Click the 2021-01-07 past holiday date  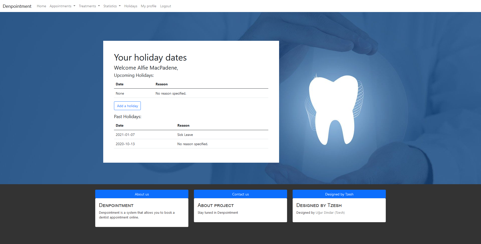[x=125, y=135]
